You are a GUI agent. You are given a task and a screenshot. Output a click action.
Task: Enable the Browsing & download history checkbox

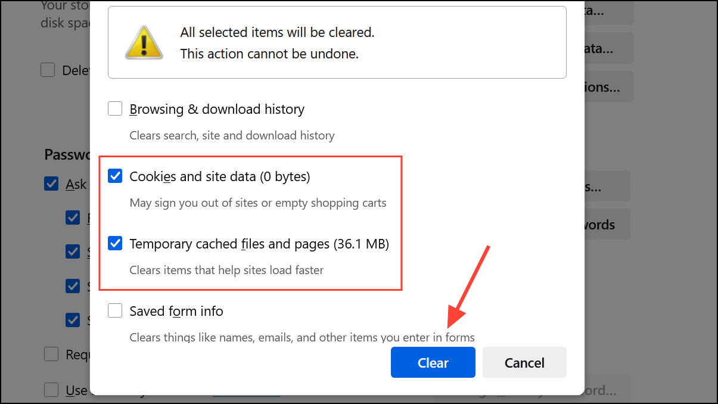pos(115,109)
